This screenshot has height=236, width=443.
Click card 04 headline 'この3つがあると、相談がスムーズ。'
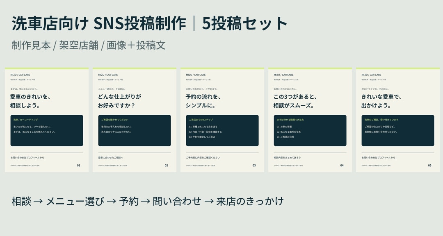coord(295,101)
